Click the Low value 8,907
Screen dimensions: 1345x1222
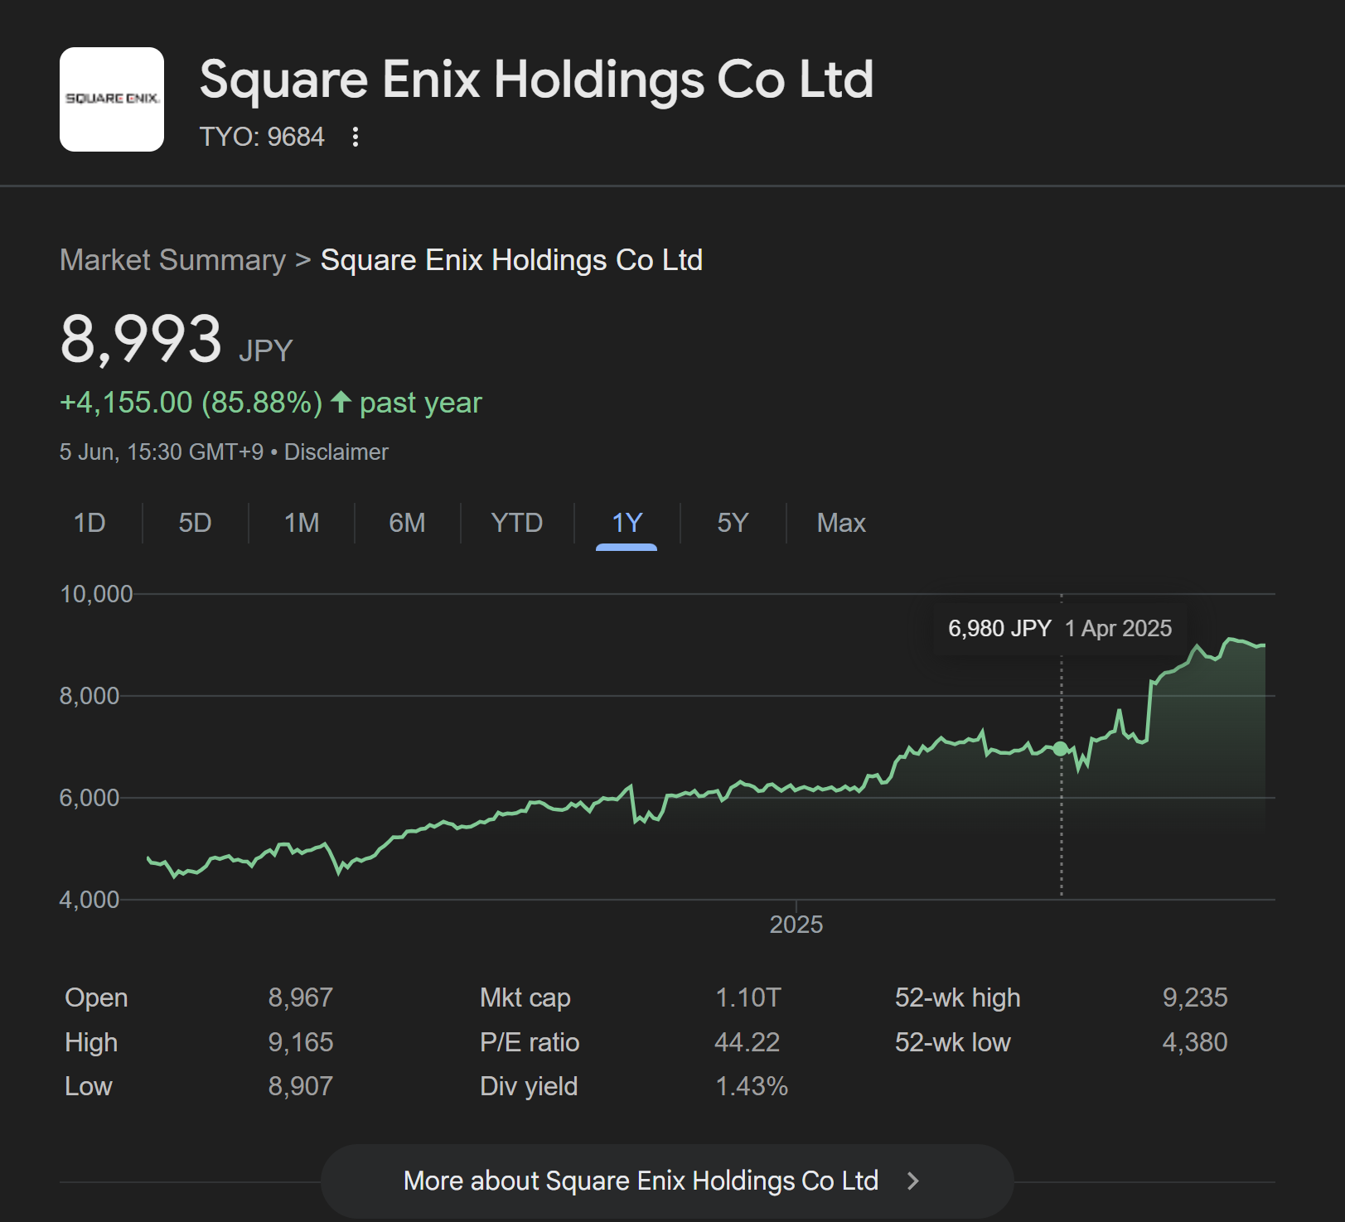300,1086
